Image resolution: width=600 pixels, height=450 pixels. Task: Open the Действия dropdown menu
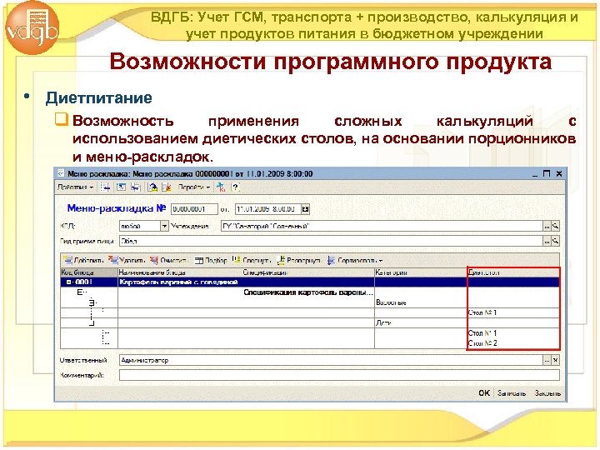click(75, 187)
